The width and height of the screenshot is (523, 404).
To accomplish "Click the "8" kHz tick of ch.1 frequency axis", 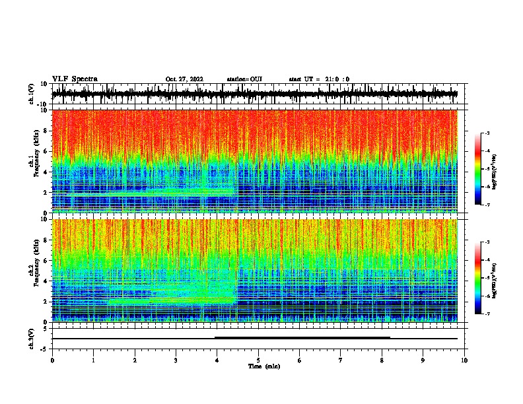I will (46, 131).
